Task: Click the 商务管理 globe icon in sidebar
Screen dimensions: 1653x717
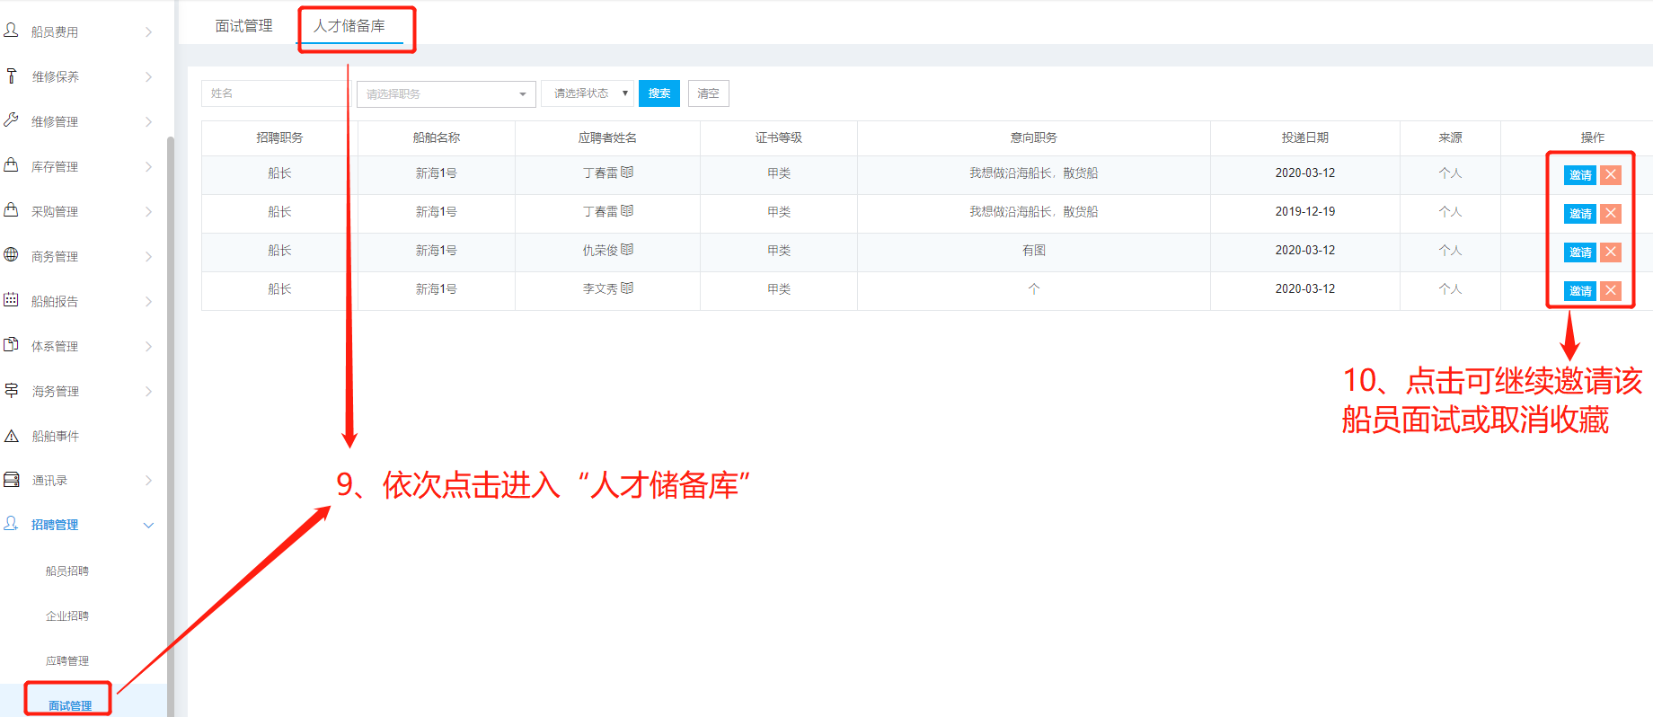Action: click(11, 254)
